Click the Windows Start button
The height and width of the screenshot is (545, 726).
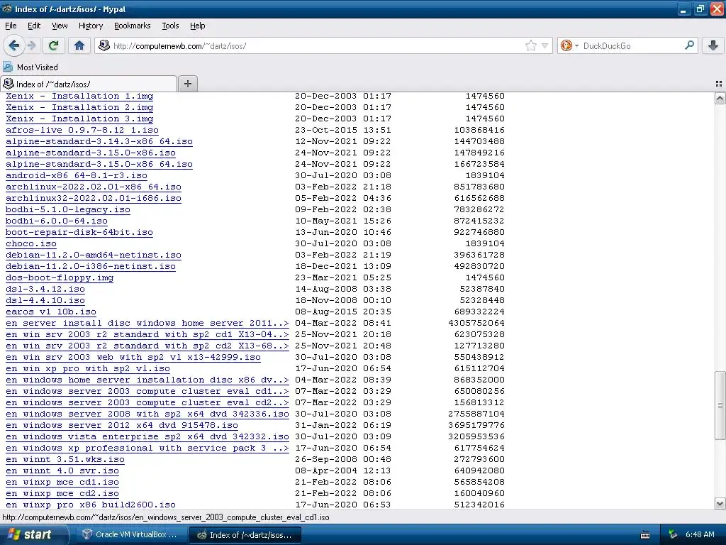tap(34, 534)
